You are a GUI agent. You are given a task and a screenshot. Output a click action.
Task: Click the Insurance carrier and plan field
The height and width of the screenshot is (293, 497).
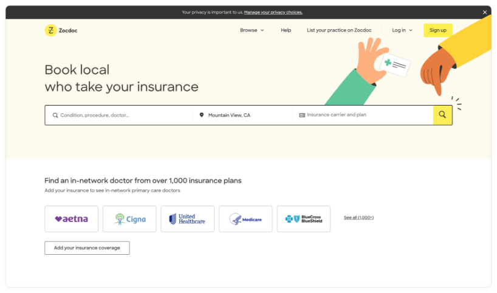click(x=363, y=115)
